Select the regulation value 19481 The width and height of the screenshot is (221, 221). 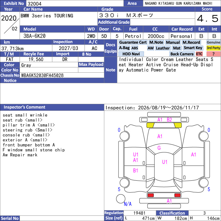point(139,213)
